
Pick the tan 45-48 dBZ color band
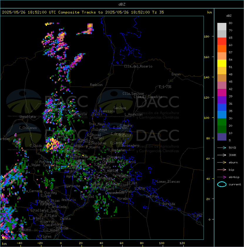[x=222, y=78]
